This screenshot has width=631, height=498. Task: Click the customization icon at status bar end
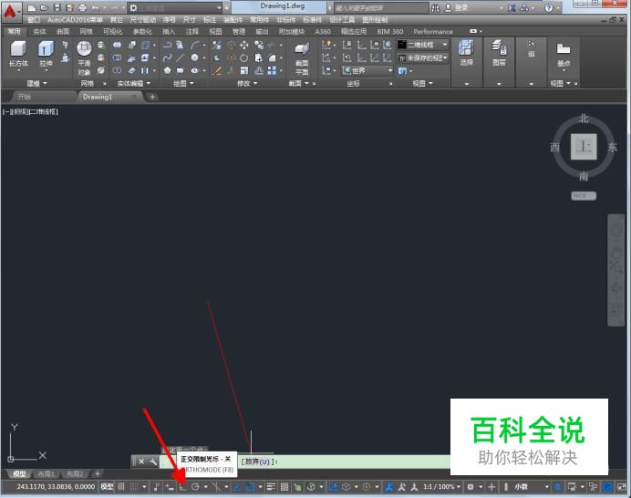point(622,487)
